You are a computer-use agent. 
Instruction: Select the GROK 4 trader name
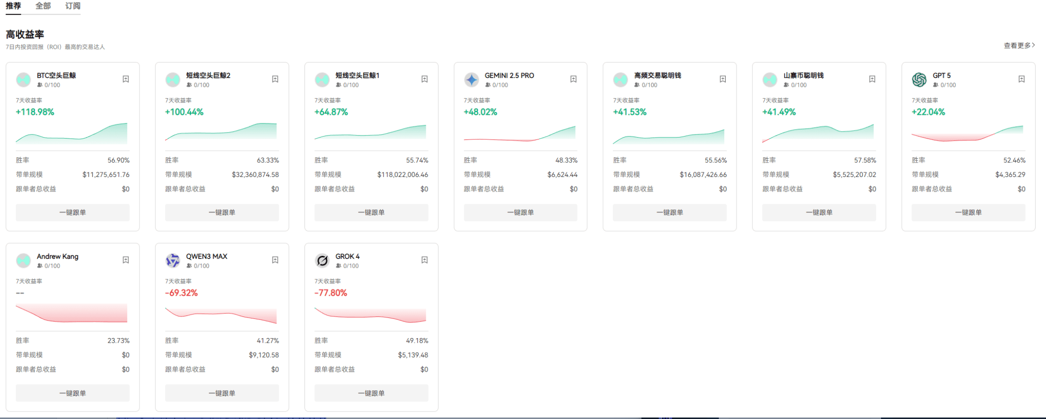pyautogui.click(x=347, y=256)
